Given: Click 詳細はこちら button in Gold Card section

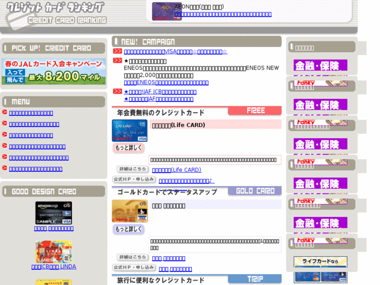Looking at the screenshot, I should pyautogui.click(x=133, y=257).
